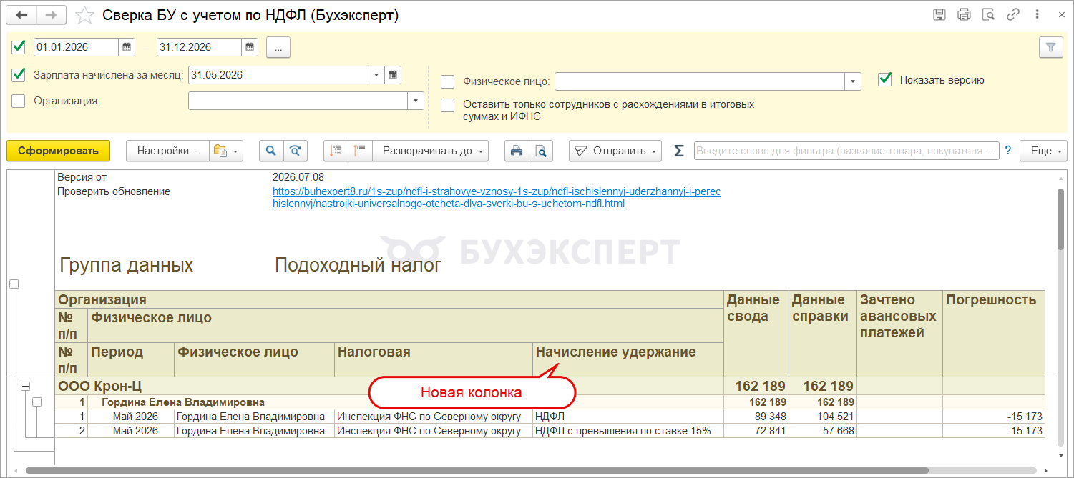This screenshot has width=1074, height=478.
Task: Click the Организация input field
Action: click(x=298, y=101)
